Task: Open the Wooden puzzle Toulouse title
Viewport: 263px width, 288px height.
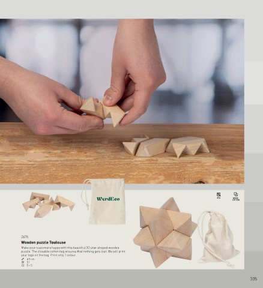Action: click(x=43, y=242)
